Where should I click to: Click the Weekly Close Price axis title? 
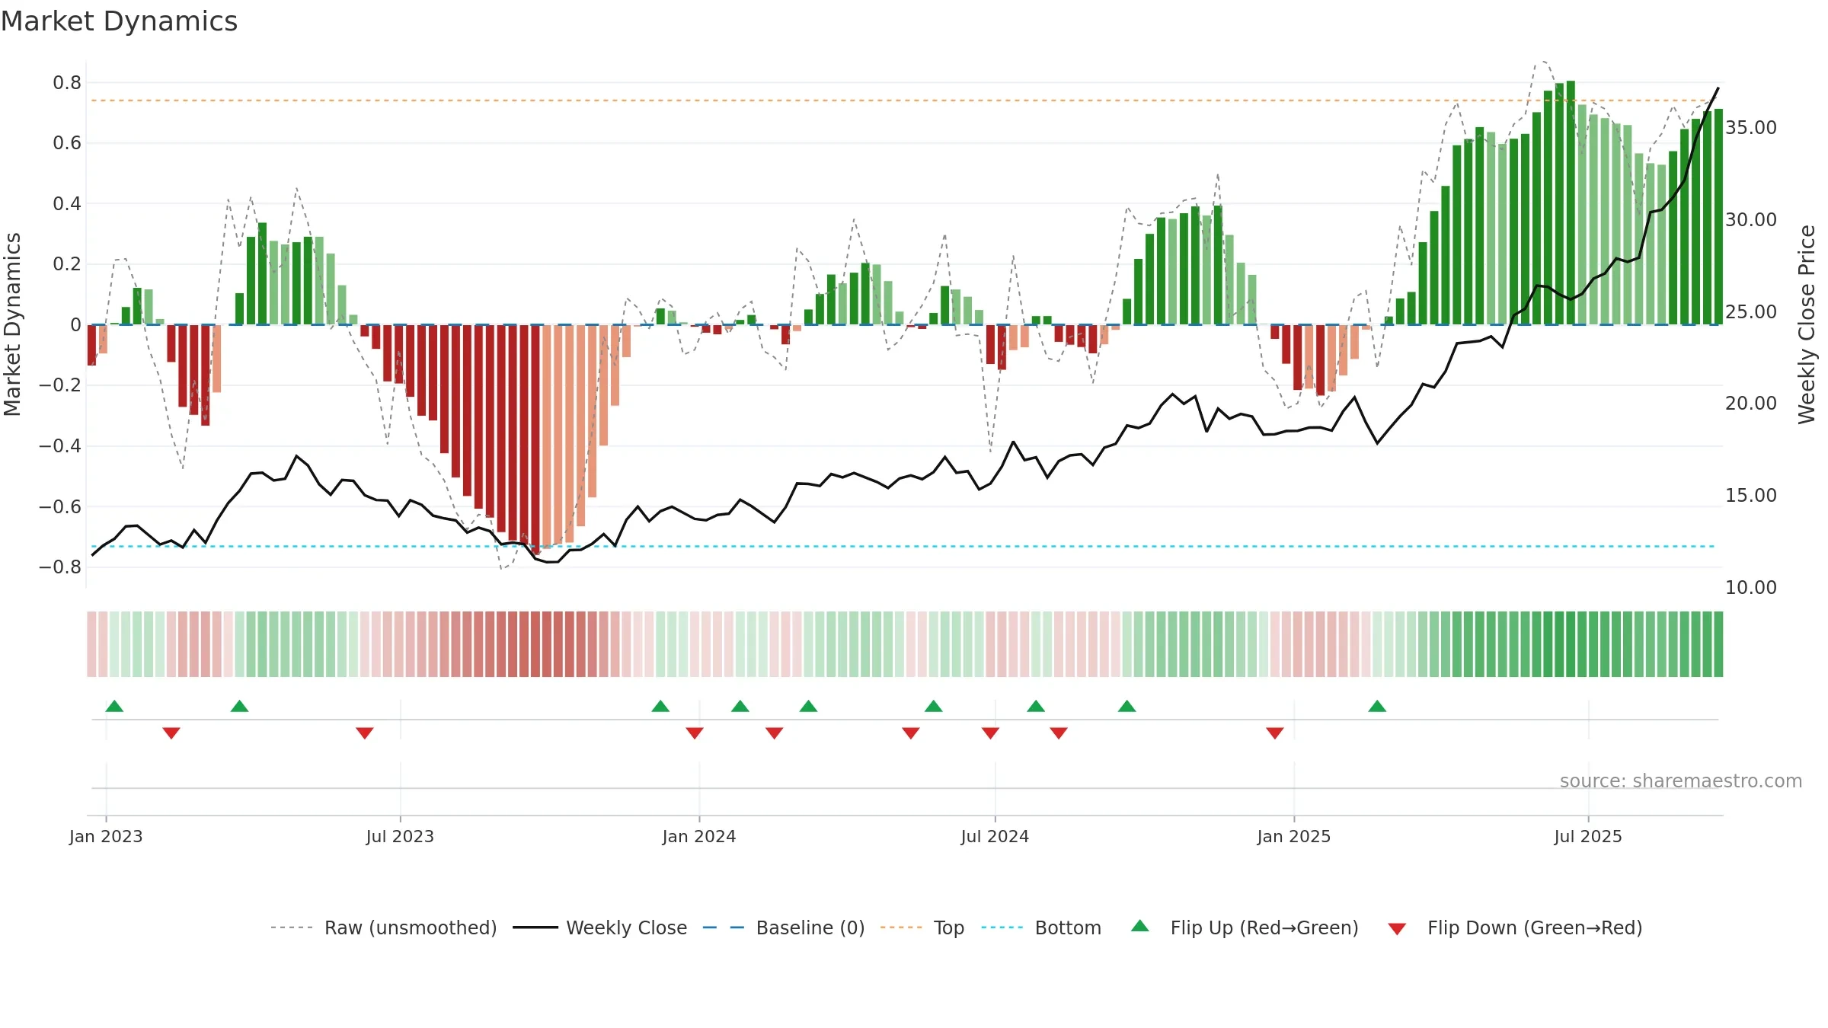(x=1807, y=324)
